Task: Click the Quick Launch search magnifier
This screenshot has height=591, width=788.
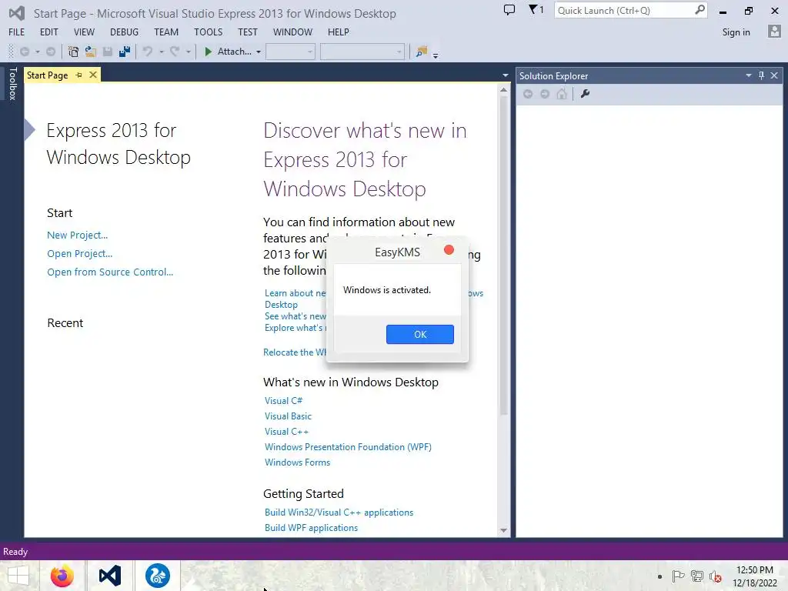Action: [x=700, y=9]
